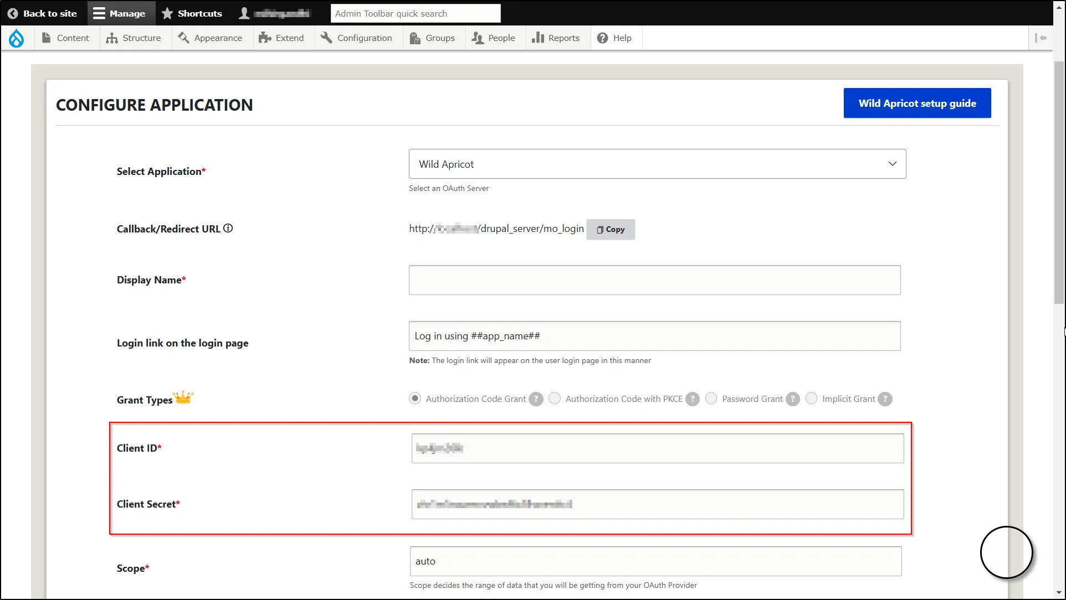The height and width of the screenshot is (600, 1066).
Task: Open the Configuration menu
Action: pyautogui.click(x=357, y=38)
